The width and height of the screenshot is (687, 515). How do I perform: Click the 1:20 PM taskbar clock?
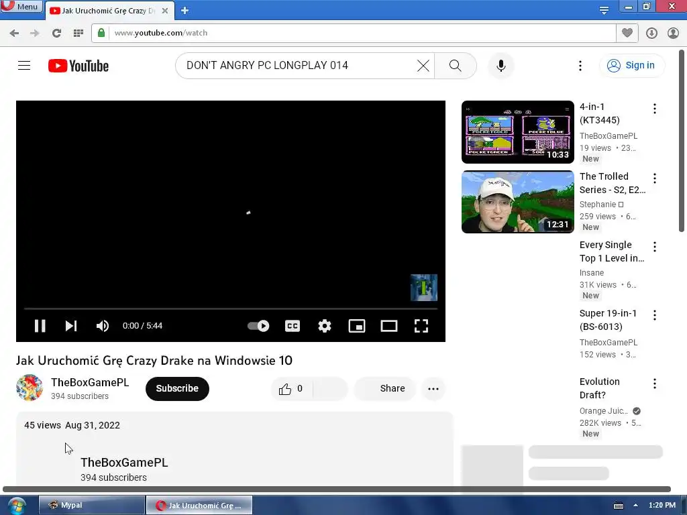[662, 505]
